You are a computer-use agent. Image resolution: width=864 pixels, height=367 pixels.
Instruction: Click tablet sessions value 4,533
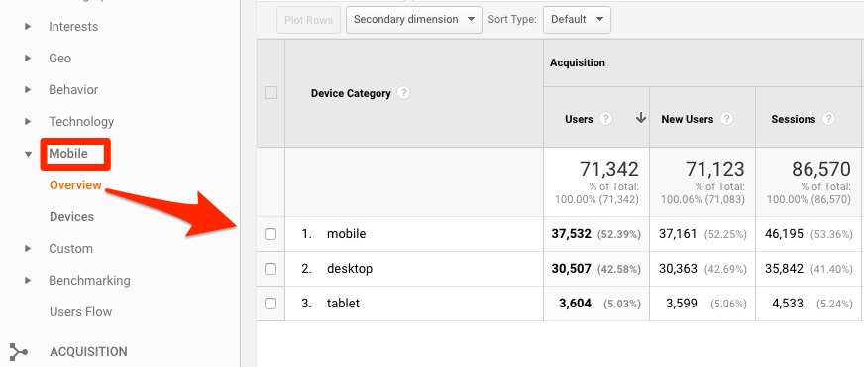(788, 303)
